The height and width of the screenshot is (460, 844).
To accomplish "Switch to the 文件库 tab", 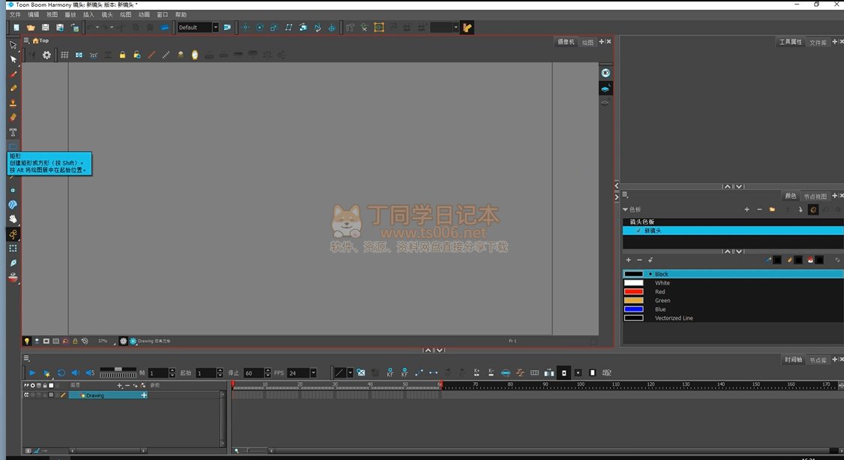I will (818, 43).
